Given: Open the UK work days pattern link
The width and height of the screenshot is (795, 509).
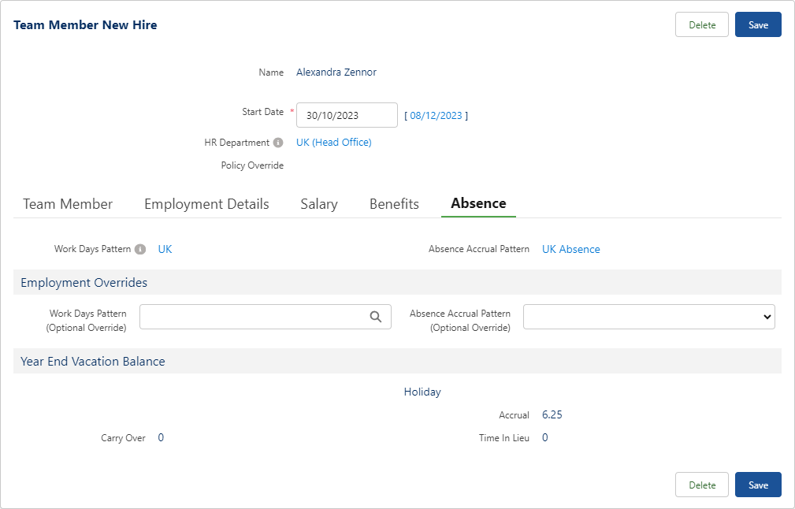Looking at the screenshot, I should tap(165, 249).
